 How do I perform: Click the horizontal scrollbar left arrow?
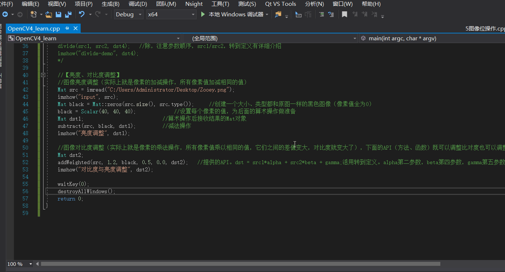click(x=37, y=264)
